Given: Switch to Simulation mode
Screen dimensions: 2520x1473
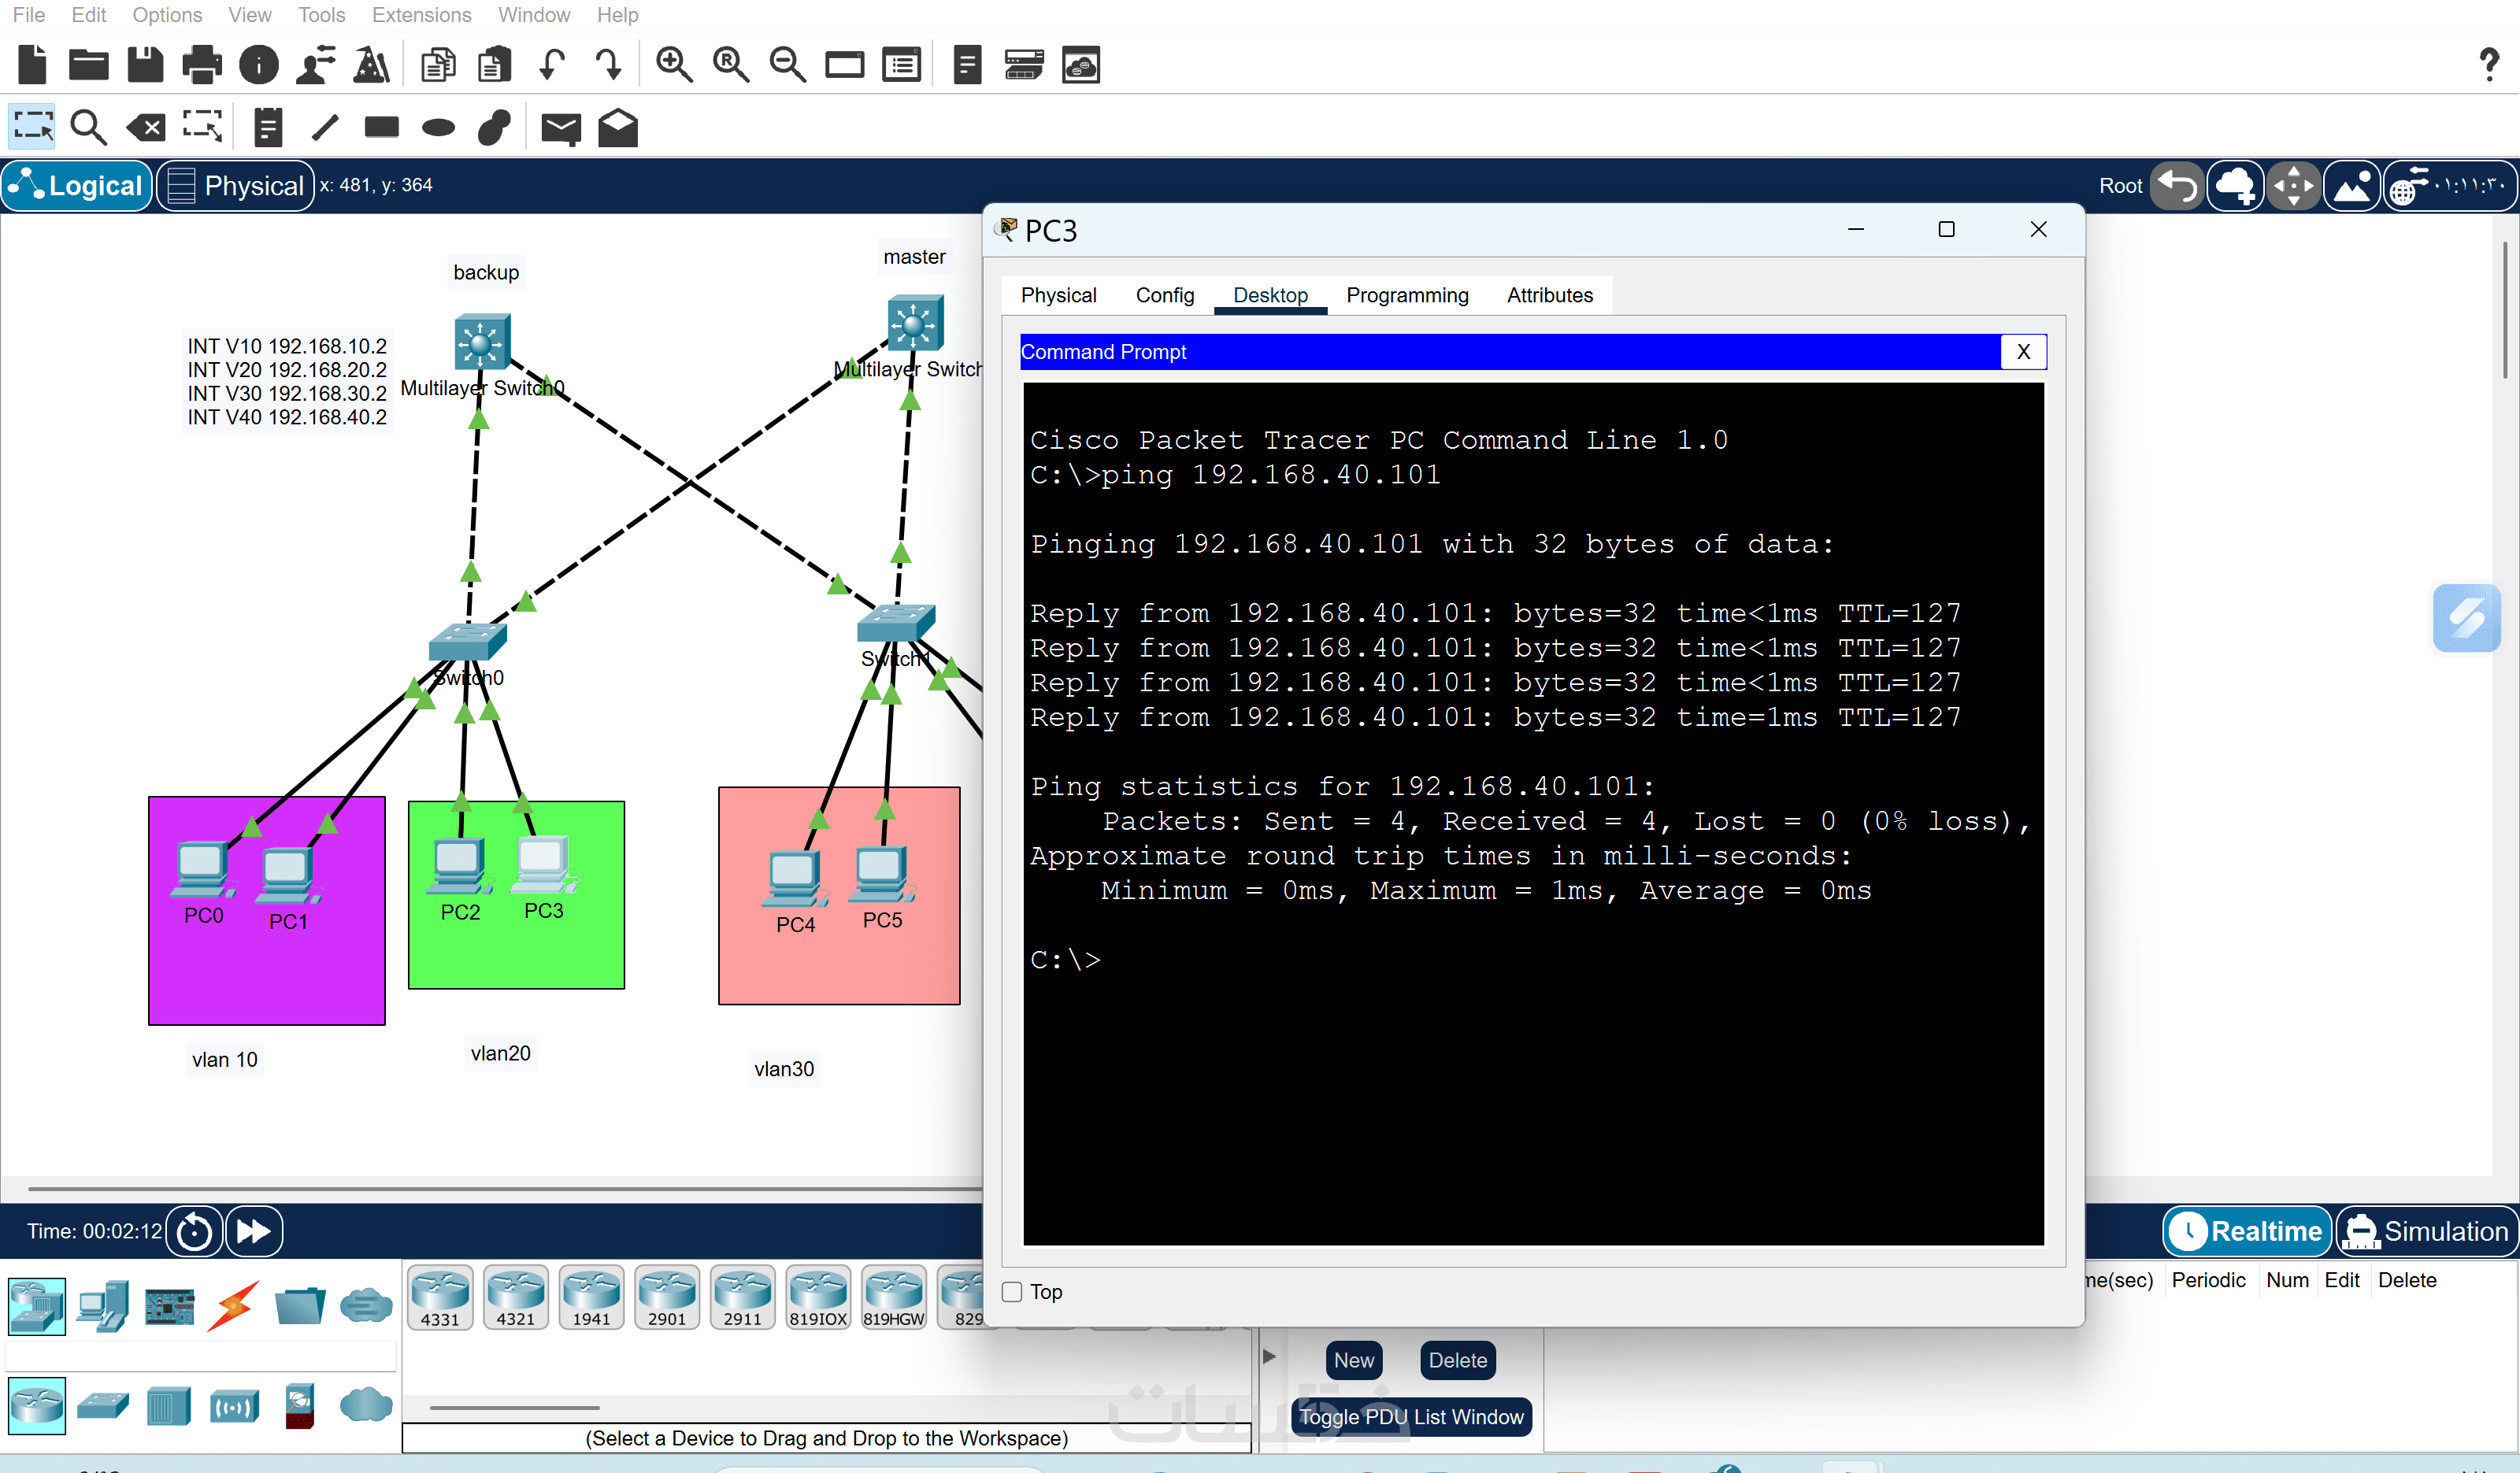Looking at the screenshot, I should click(2426, 1231).
